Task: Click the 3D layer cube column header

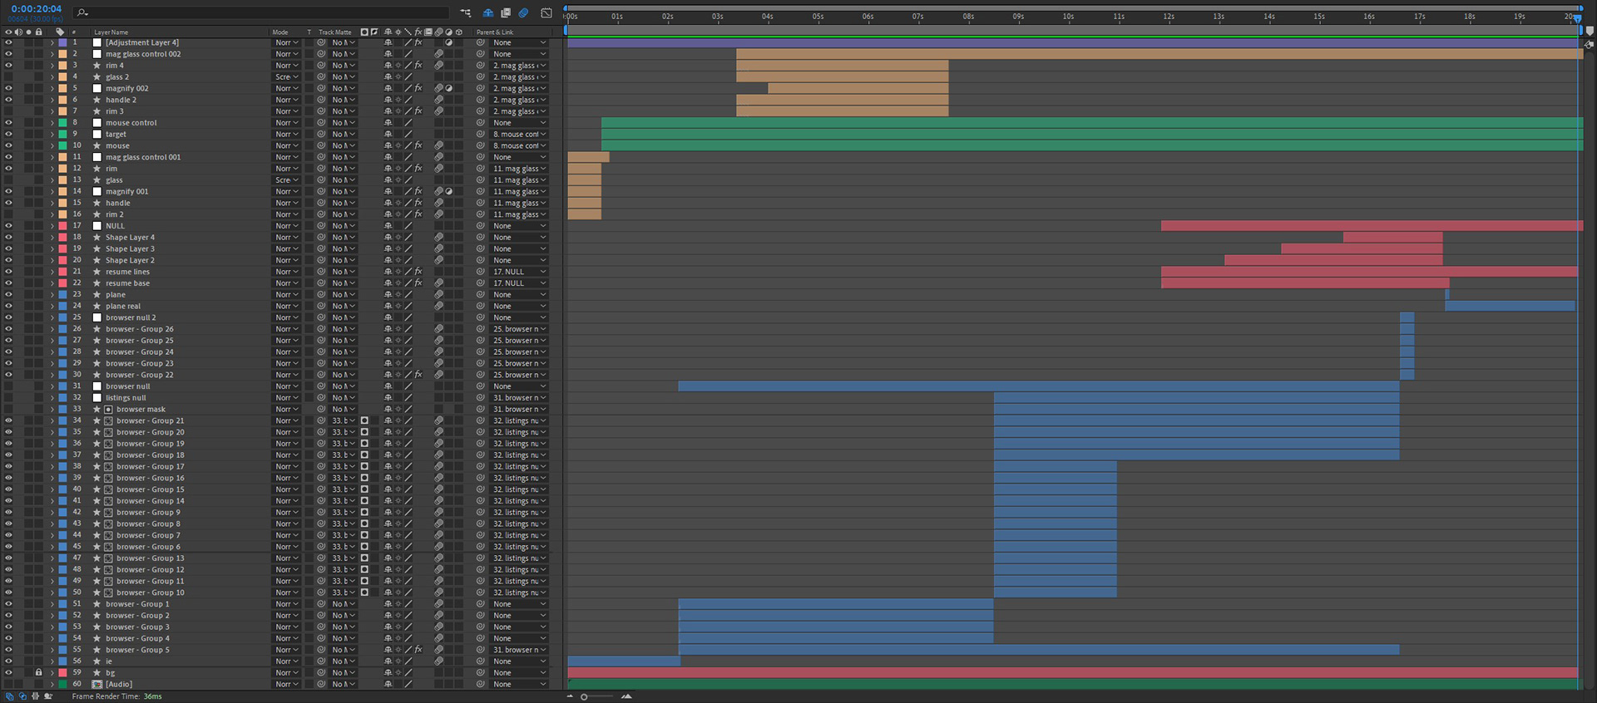Action: tap(458, 32)
